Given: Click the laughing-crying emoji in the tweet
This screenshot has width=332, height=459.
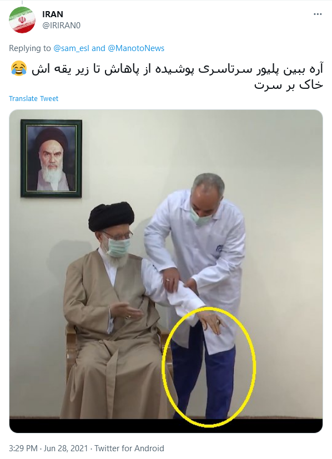Looking at the screenshot, I should pyautogui.click(x=19, y=69).
